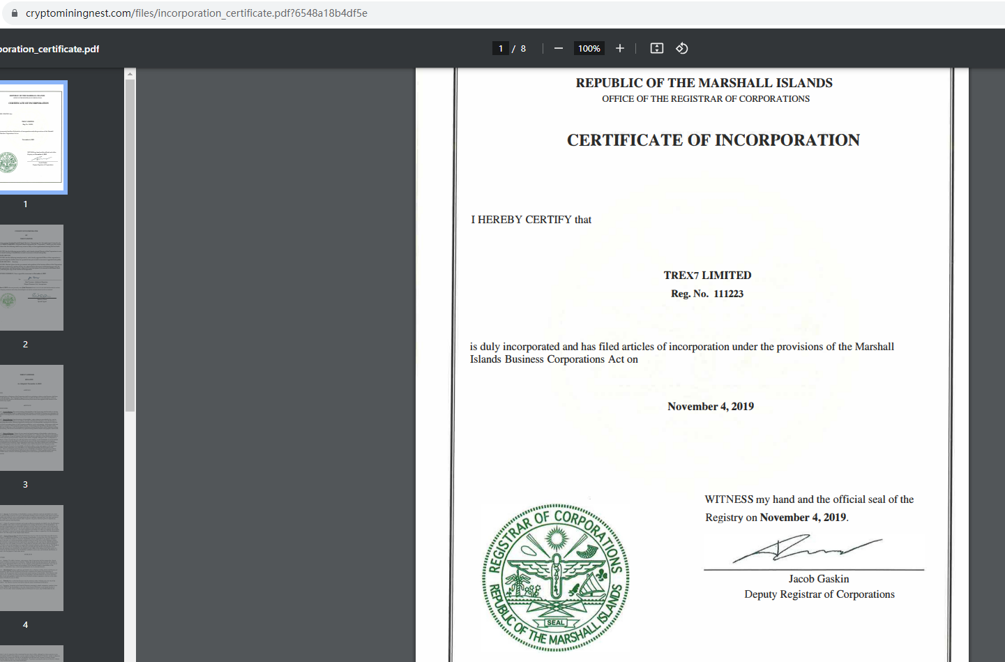Zoom in using the plus button
Viewport: 1005px width, 662px height.
coord(620,48)
